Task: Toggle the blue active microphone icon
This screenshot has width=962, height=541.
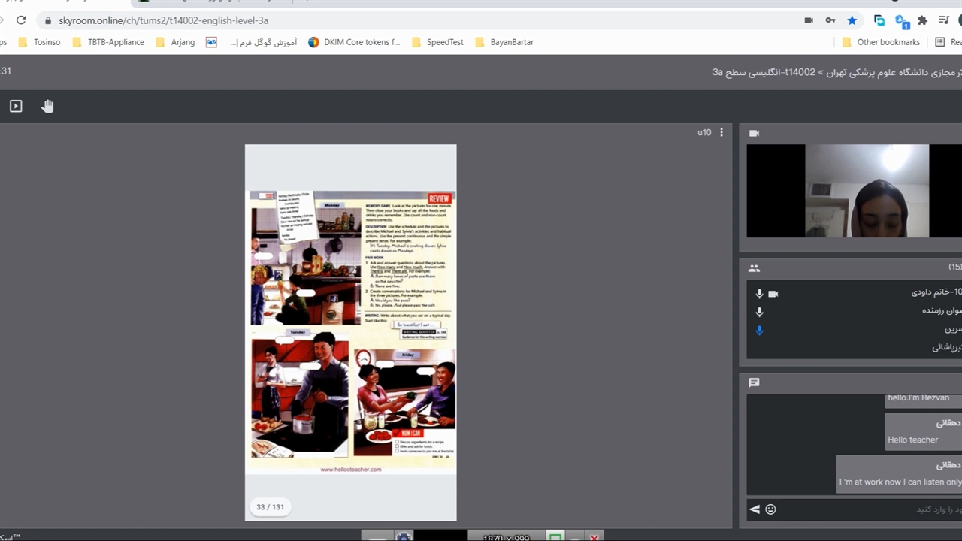Action: coord(759,330)
